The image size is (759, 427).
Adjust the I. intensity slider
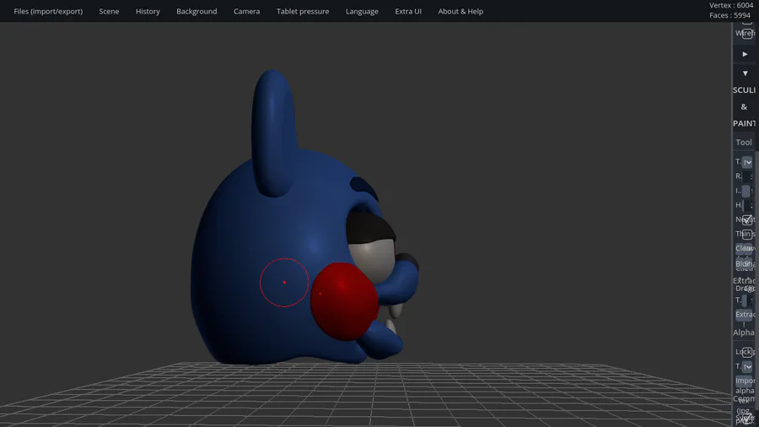coord(747,191)
